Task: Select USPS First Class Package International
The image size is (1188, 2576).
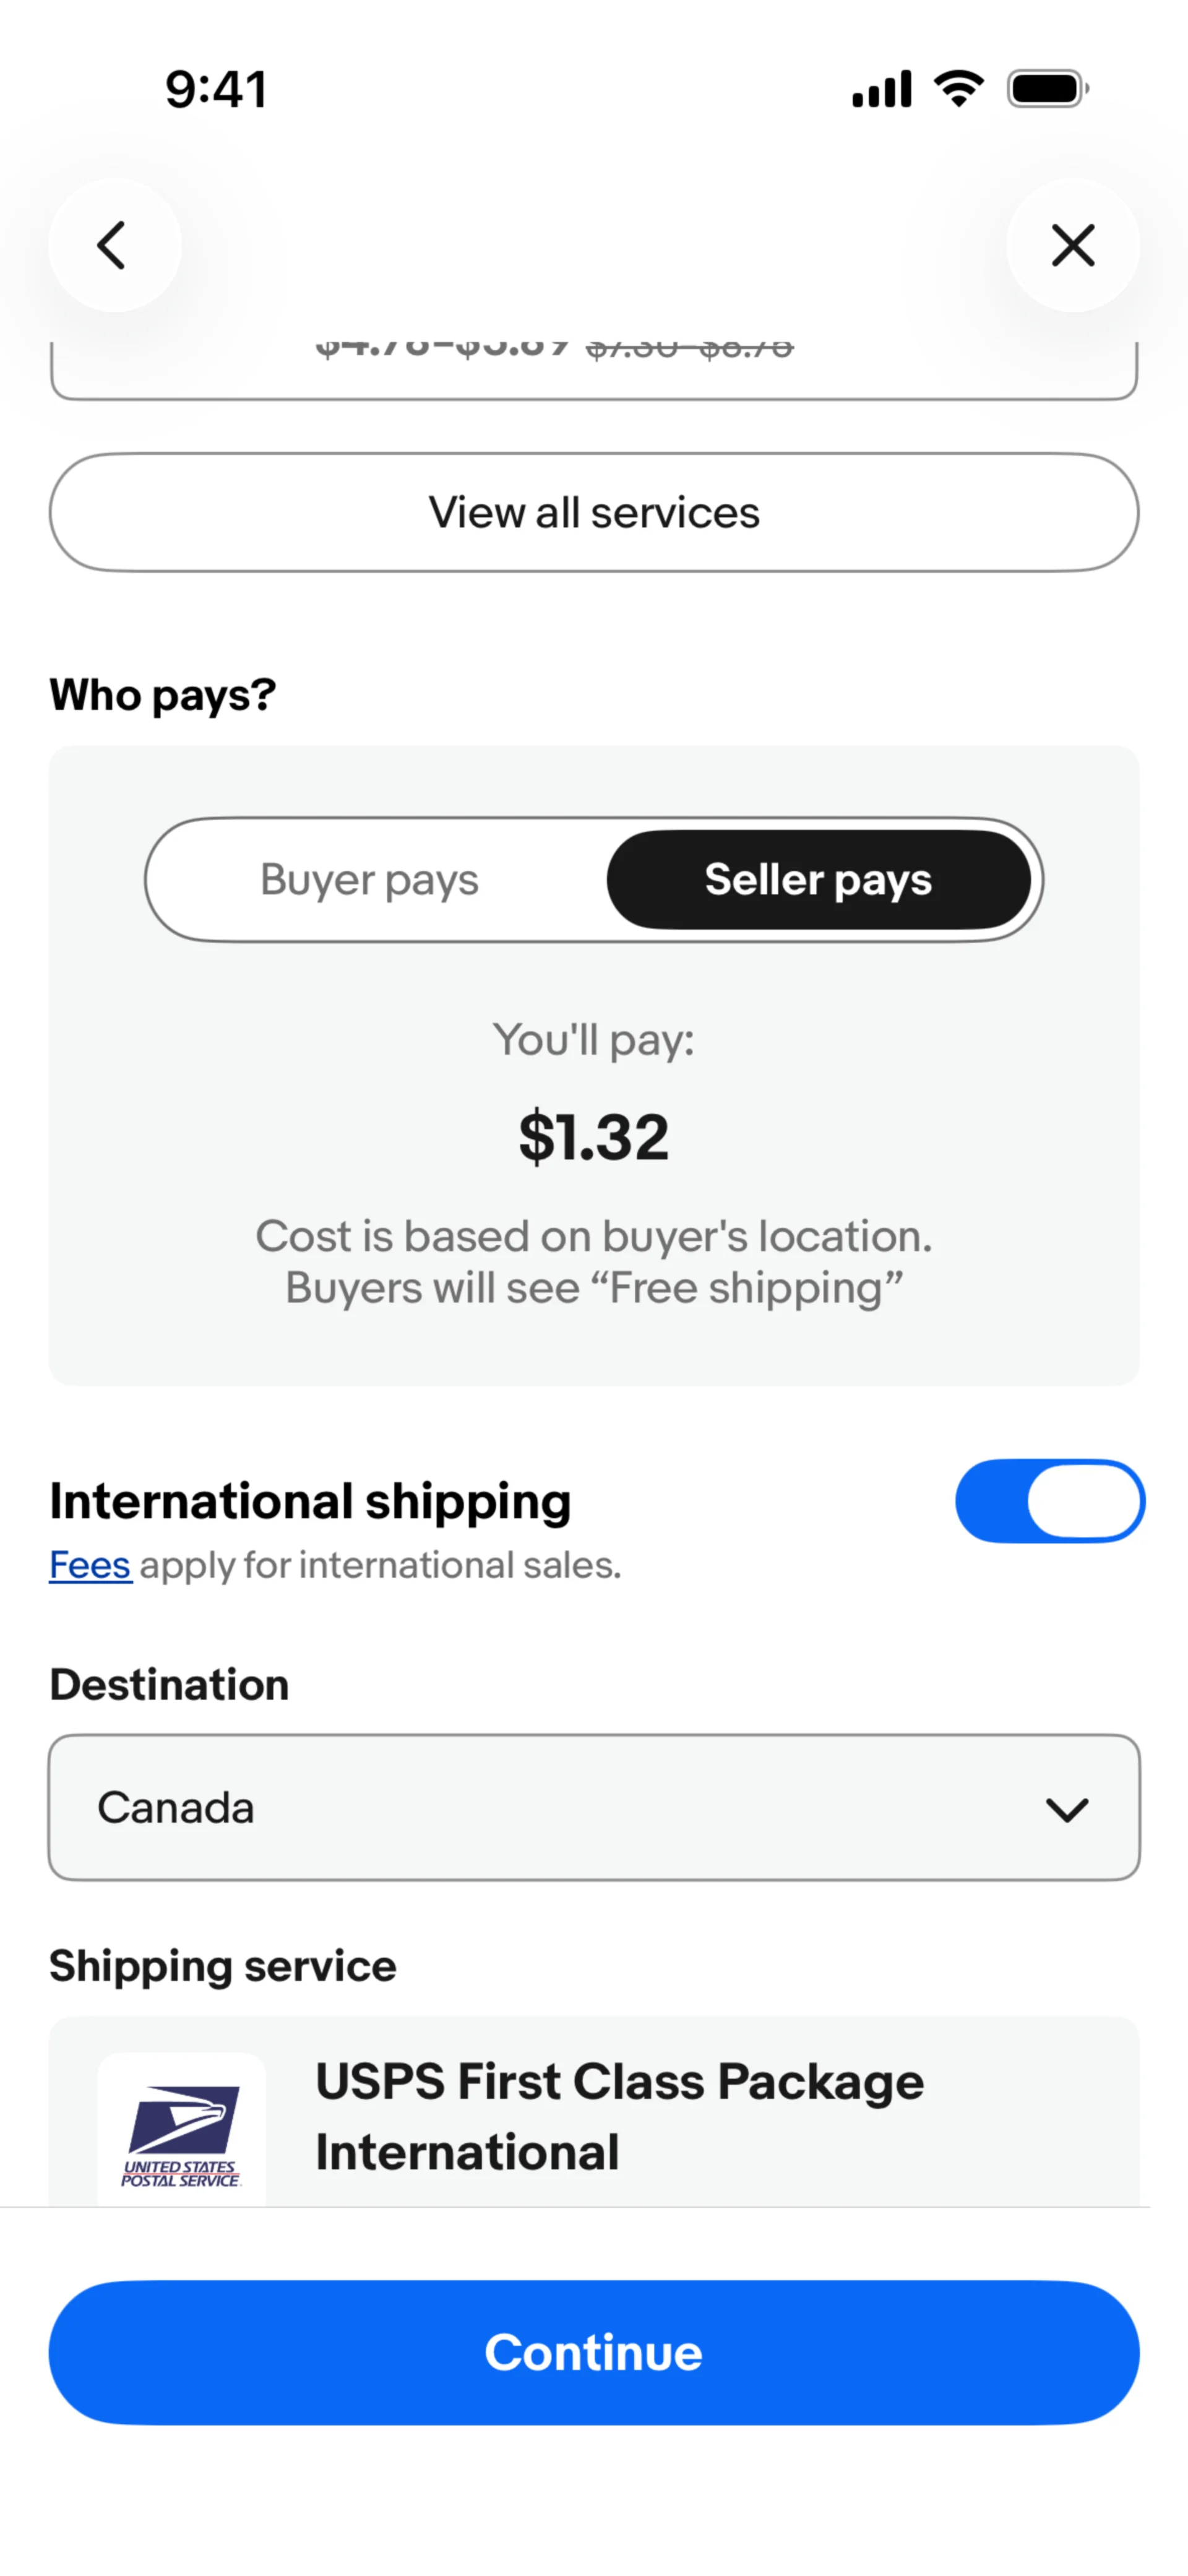Action: 619,2116
